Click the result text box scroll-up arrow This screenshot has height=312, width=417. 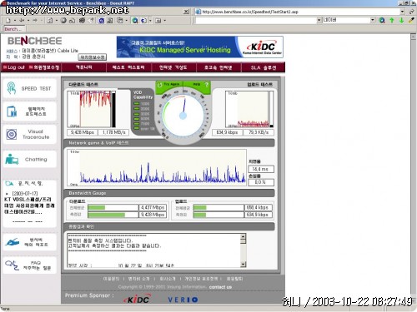(244, 236)
